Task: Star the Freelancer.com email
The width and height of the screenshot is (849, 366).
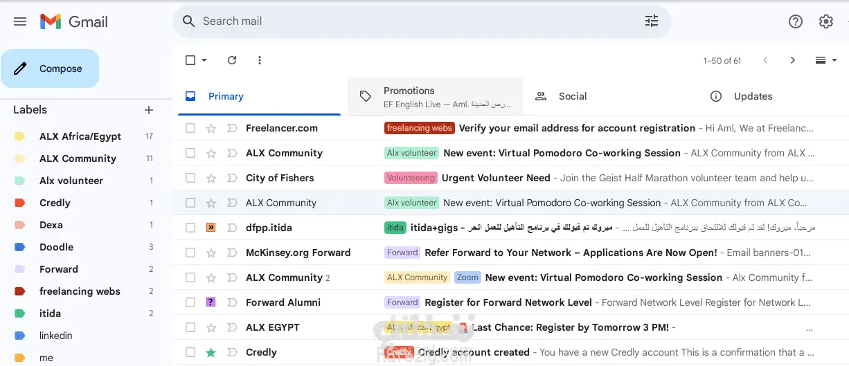Action: (211, 128)
